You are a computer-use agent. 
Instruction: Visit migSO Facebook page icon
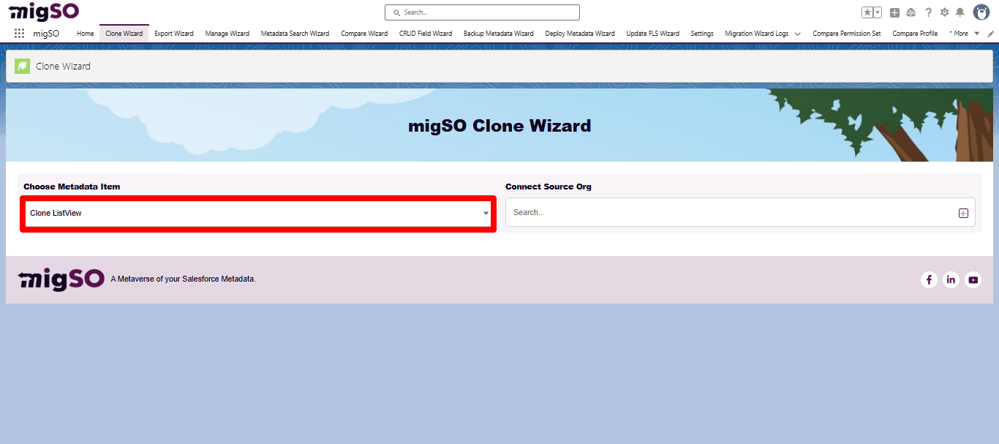pos(929,279)
